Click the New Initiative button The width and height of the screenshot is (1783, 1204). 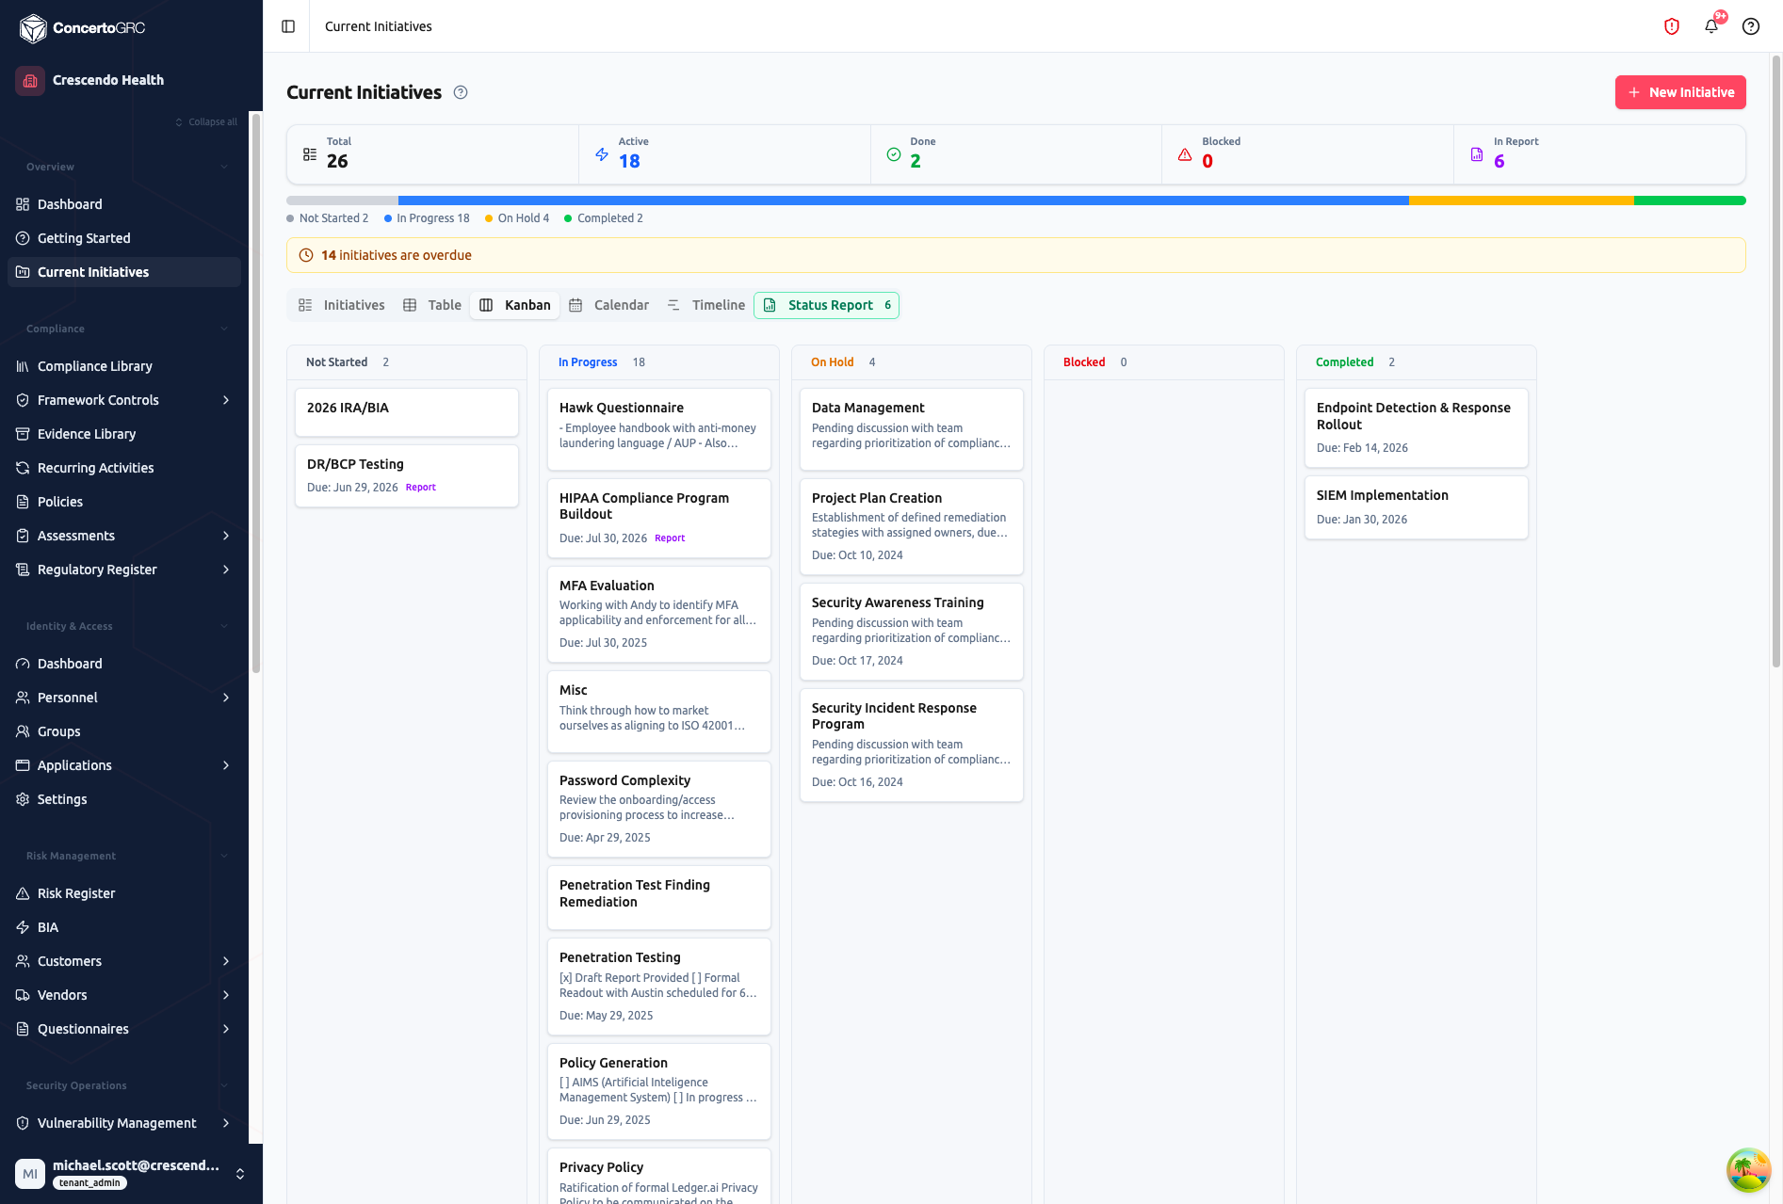[x=1680, y=92]
